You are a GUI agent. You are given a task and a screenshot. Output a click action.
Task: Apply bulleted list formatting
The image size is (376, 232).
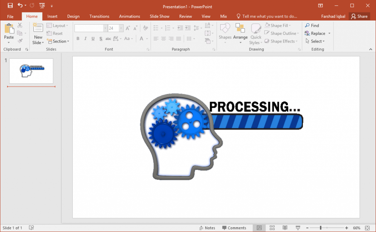[156, 27]
